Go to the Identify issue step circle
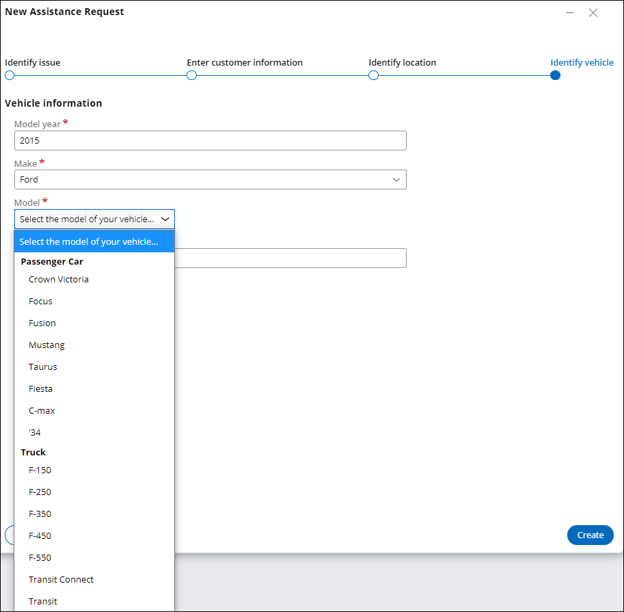624x612 pixels. [x=10, y=75]
